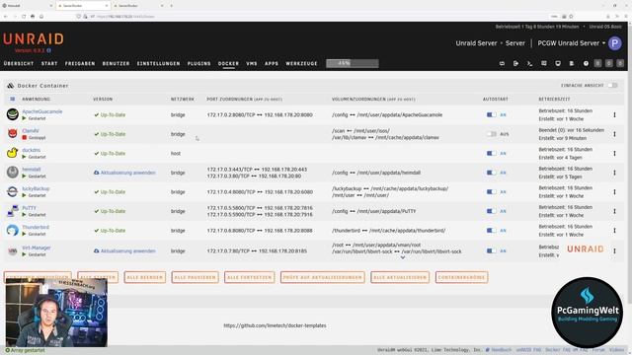
Task: Open the Apps menu tab
Action: (272, 63)
